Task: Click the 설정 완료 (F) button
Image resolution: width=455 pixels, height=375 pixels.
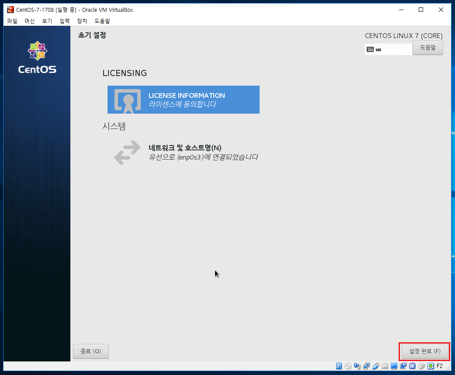Action: [x=424, y=351]
